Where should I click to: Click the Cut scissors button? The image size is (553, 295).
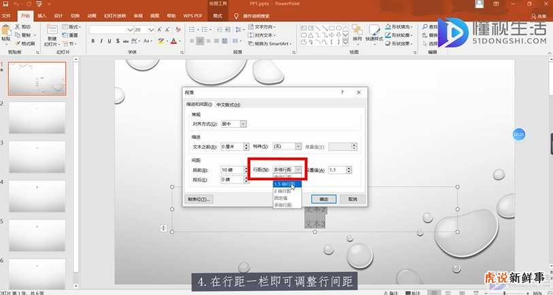tap(23, 27)
